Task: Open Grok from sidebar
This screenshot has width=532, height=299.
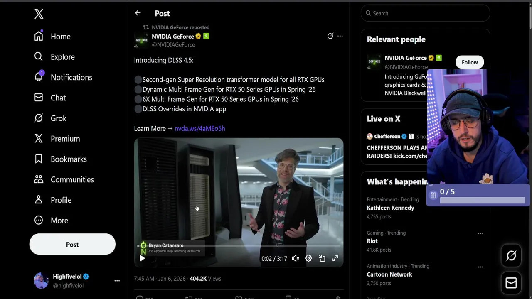Action: pyautogui.click(x=50, y=118)
